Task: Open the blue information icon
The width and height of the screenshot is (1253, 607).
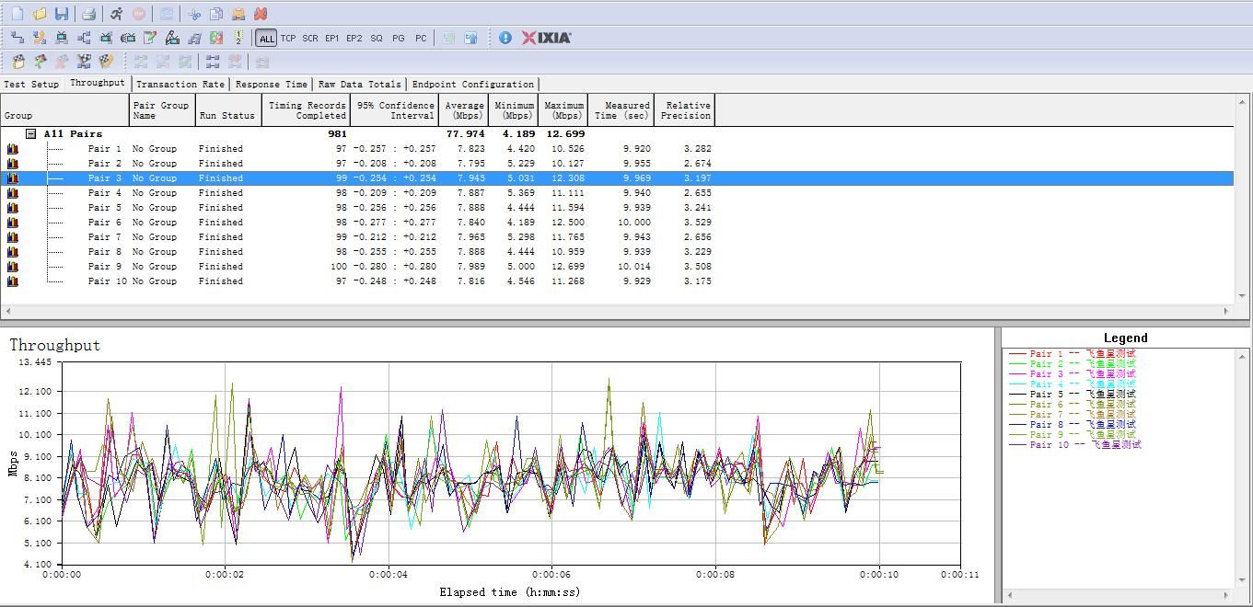Action: coord(505,38)
